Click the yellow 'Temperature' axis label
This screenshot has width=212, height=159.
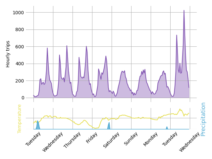(20, 119)
